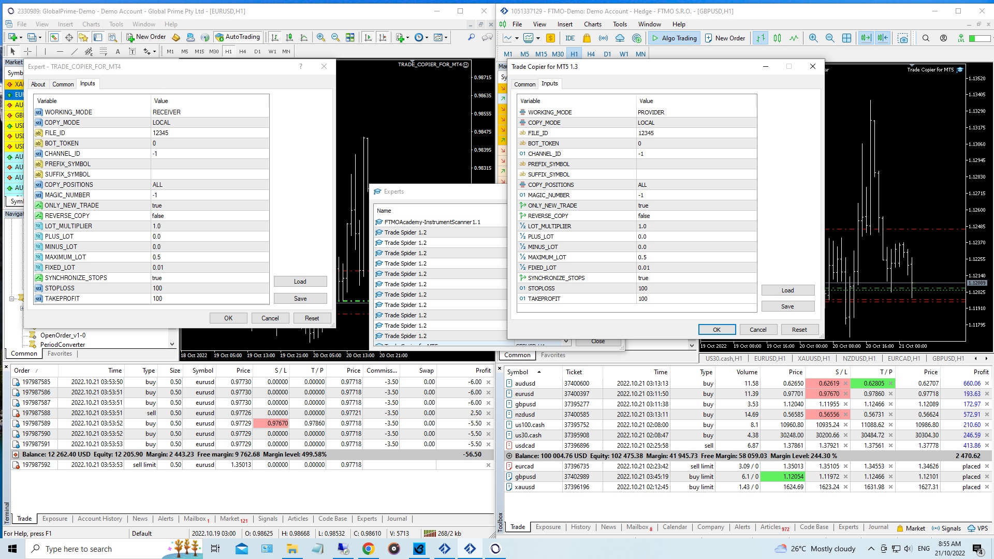Collapse the Navigator tree node with minus box

click(11, 298)
